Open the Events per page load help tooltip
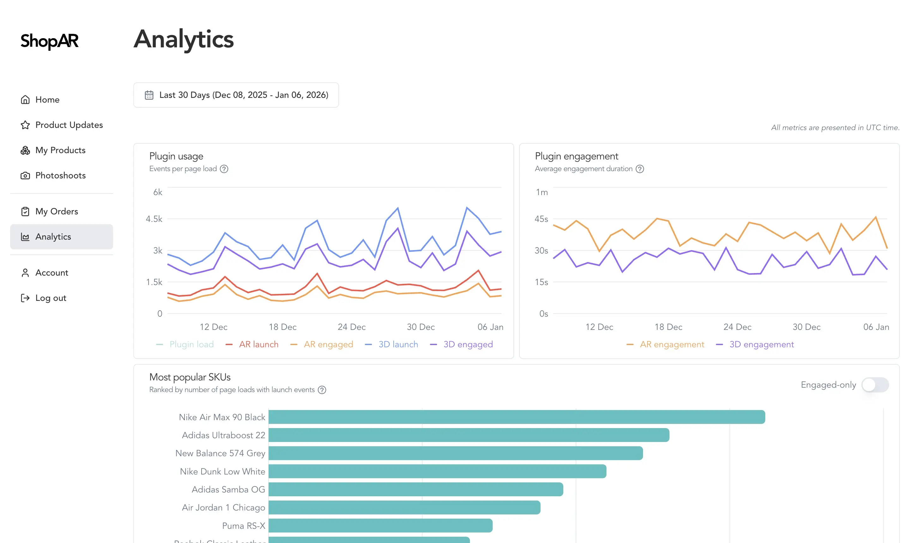The height and width of the screenshot is (543, 910). tap(224, 169)
